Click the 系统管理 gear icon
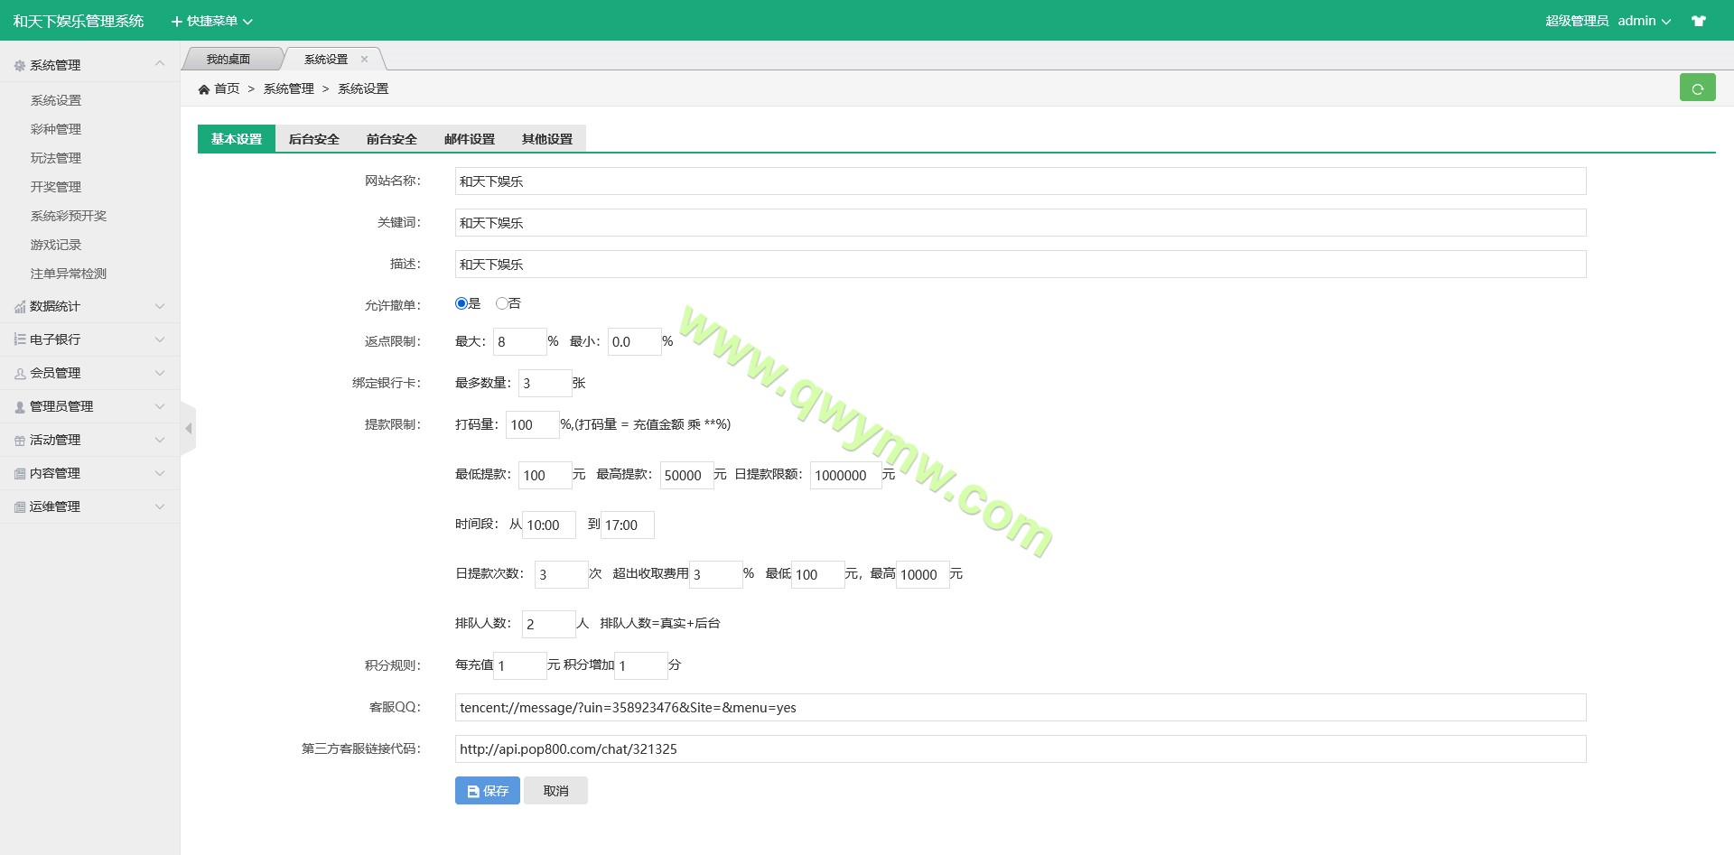1734x855 pixels. [20, 66]
